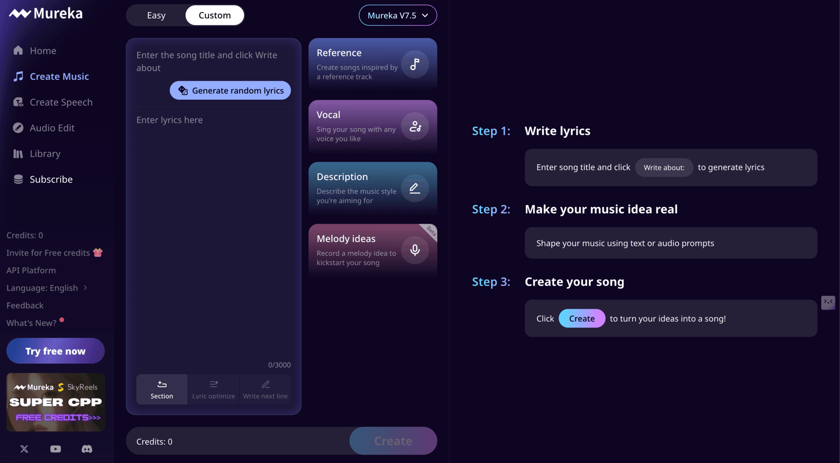Open Audio Edit section
840x463 pixels.
52,128
